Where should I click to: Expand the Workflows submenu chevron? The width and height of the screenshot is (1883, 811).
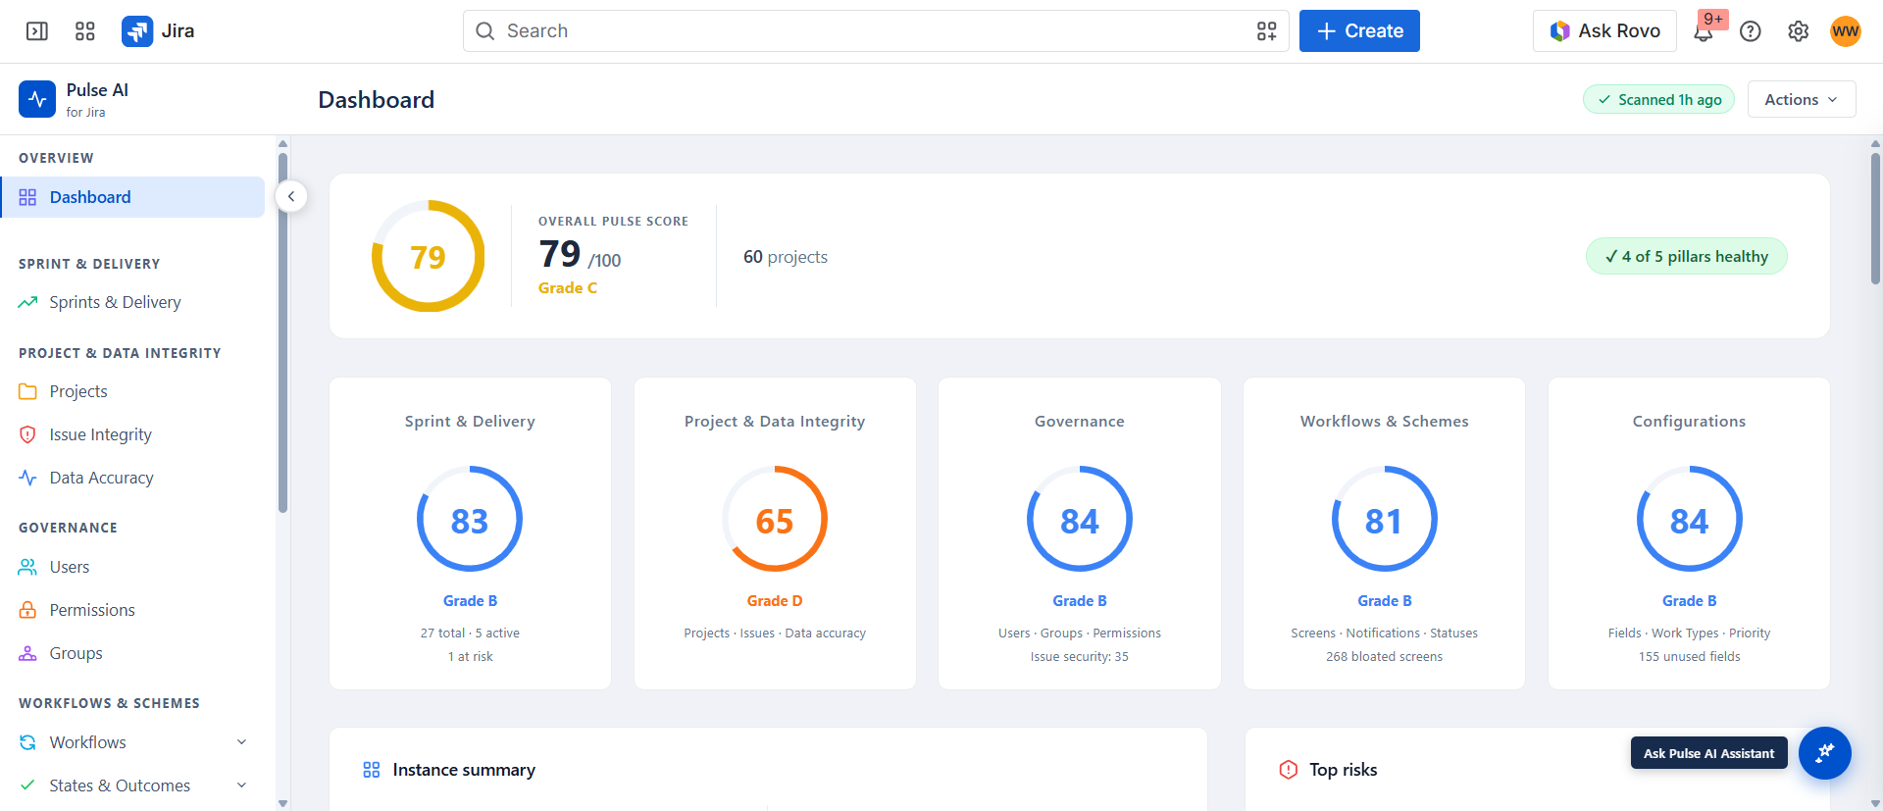point(241,742)
